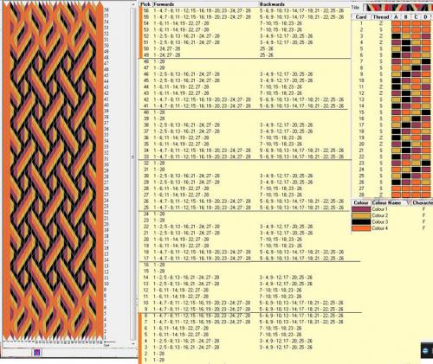433x364 pixels.
Task: Click the scroll-up arrow above the pattern preview
Action: point(133,5)
